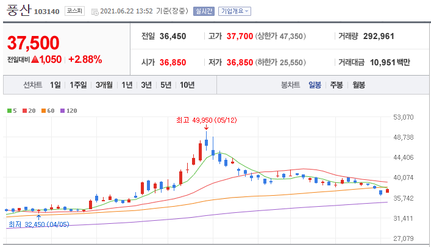Image resolution: width=431 pixels, height=247 pixels.
Task: Select the 5년 line chart tab
Action: pos(166,85)
